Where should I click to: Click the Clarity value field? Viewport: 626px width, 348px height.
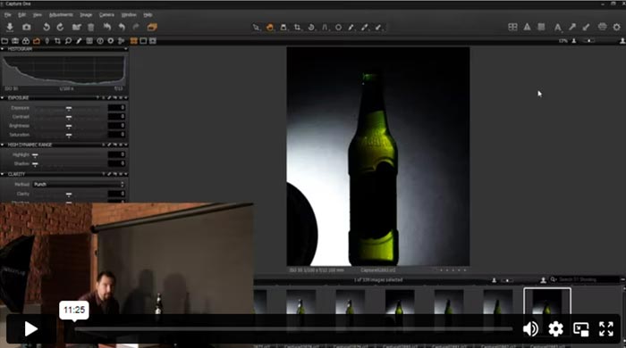point(116,194)
